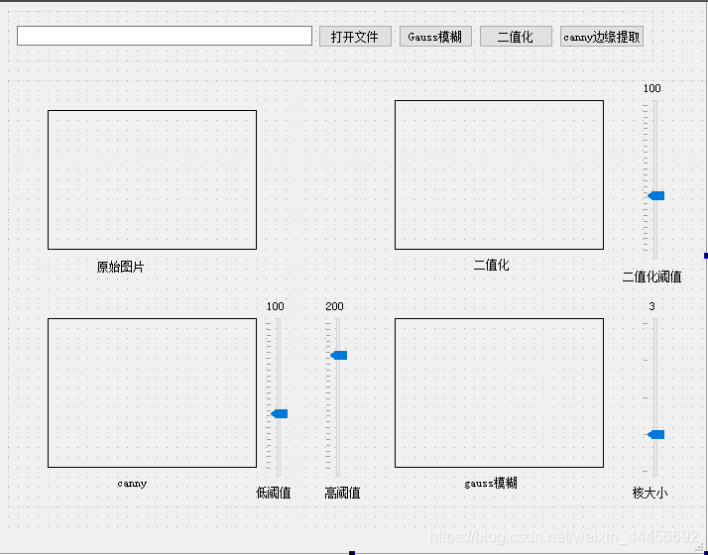
Task: Click the 二值化阈值 slider handle
Action: point(656,195)
